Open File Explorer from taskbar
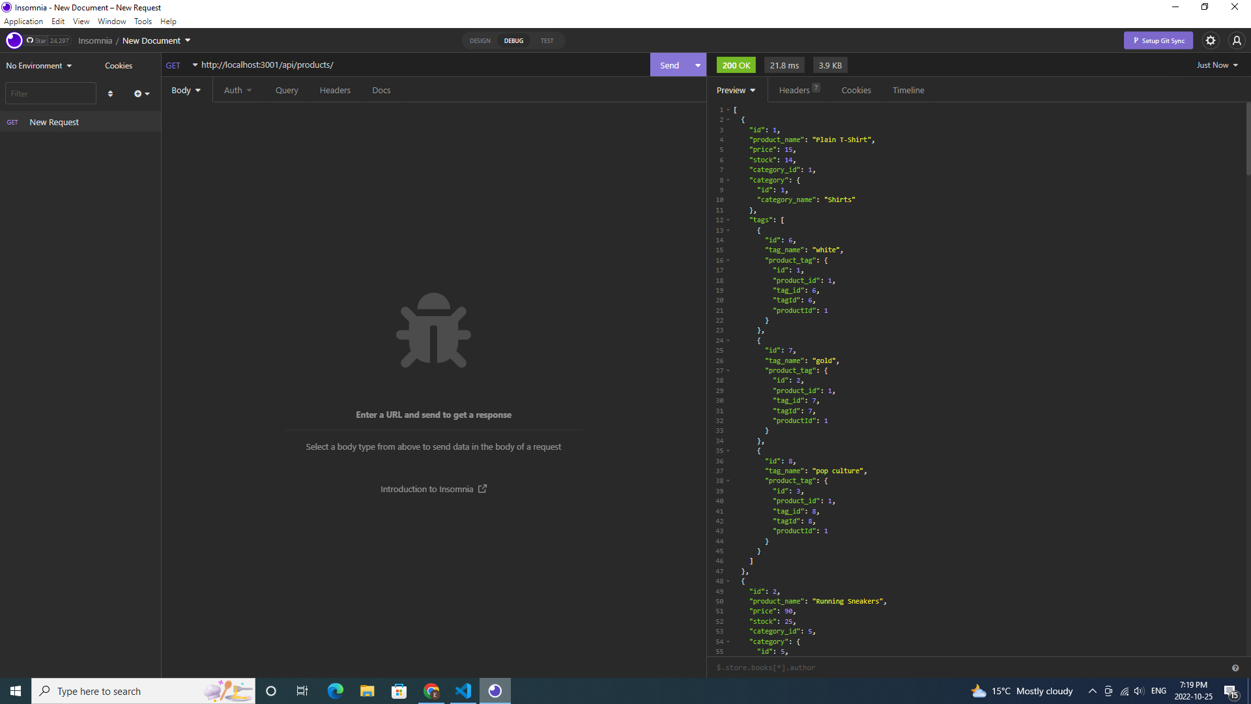The width and height of the screenshot is (1251, 704). (x=367, y=691)
